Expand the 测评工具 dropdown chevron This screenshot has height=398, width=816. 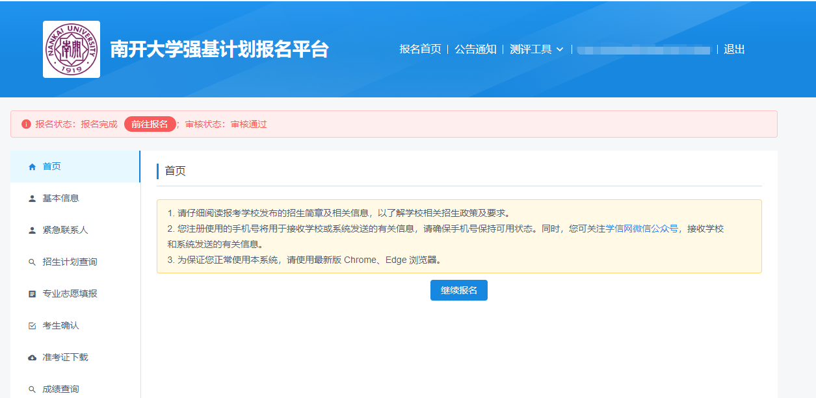click(559, 49)
